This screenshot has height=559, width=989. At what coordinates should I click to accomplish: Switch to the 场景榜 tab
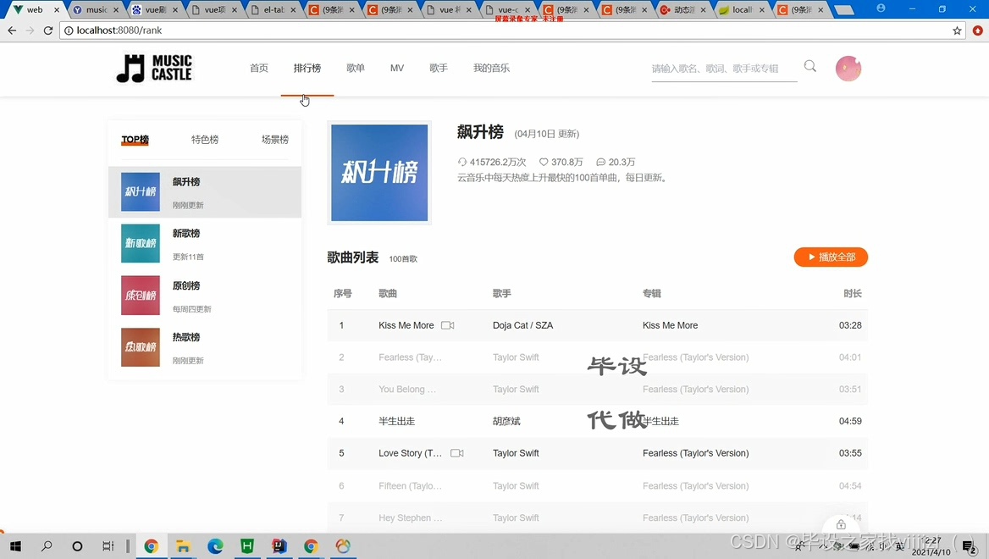pos(275,140)
